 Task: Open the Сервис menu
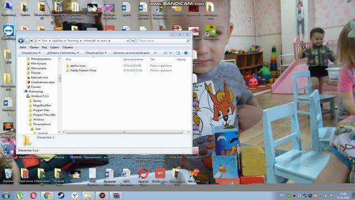pyautogui.click(x=54, y=47)
